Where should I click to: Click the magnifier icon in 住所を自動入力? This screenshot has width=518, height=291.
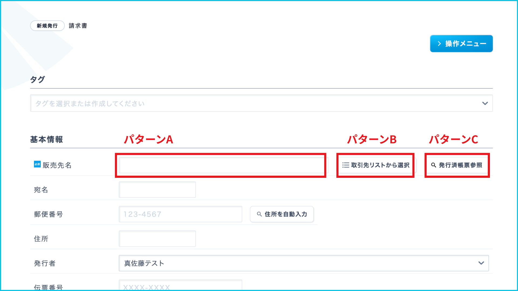(x=259, y=214)
